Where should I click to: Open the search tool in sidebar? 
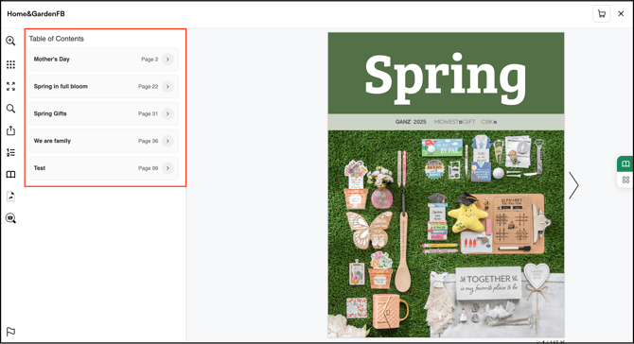10,109
